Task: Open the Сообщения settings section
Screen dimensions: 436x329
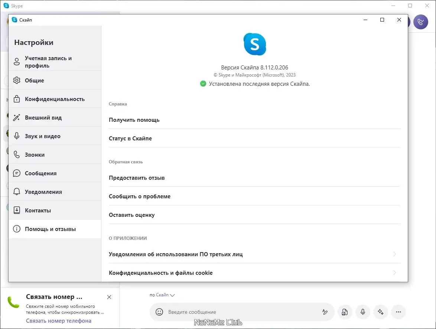Action: [x=55, y=173]
